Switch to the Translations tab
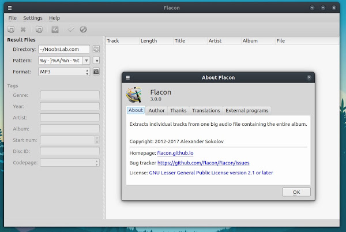 coord(206,110)
